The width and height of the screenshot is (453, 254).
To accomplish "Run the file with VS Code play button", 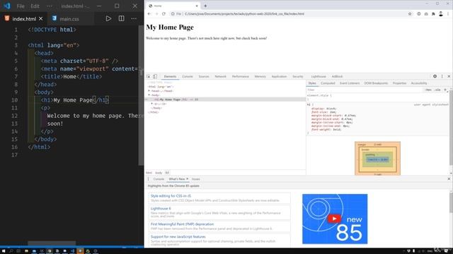I will (108, 19).
